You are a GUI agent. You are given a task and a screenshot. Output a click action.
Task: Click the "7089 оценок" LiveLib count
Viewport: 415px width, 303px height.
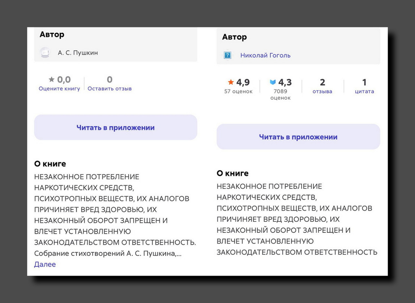[280, 94]
